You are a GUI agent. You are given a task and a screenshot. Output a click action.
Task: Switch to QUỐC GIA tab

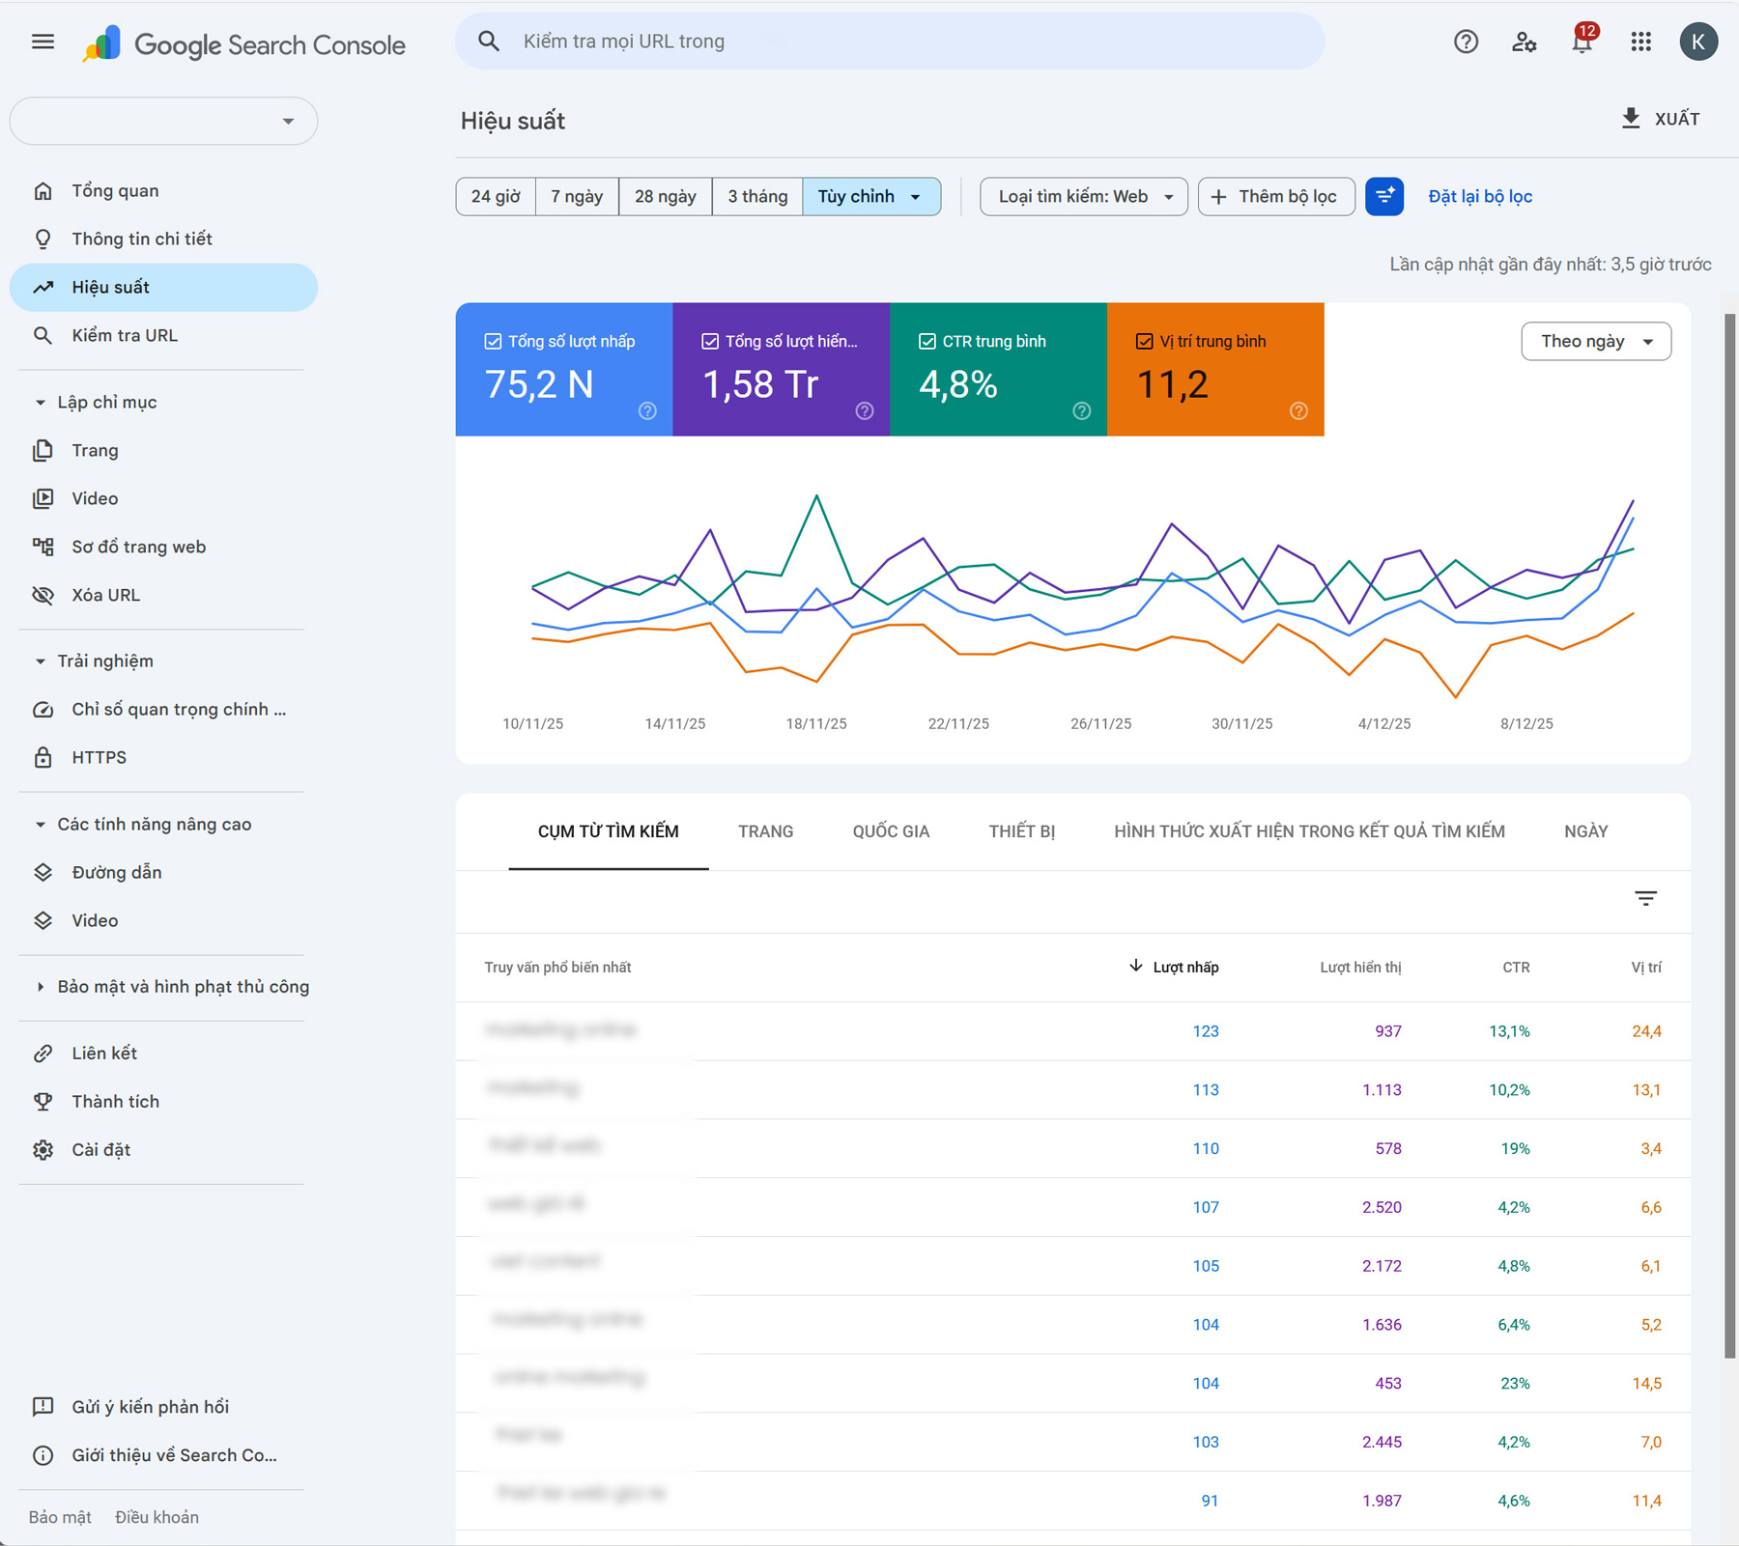point(891,831)
